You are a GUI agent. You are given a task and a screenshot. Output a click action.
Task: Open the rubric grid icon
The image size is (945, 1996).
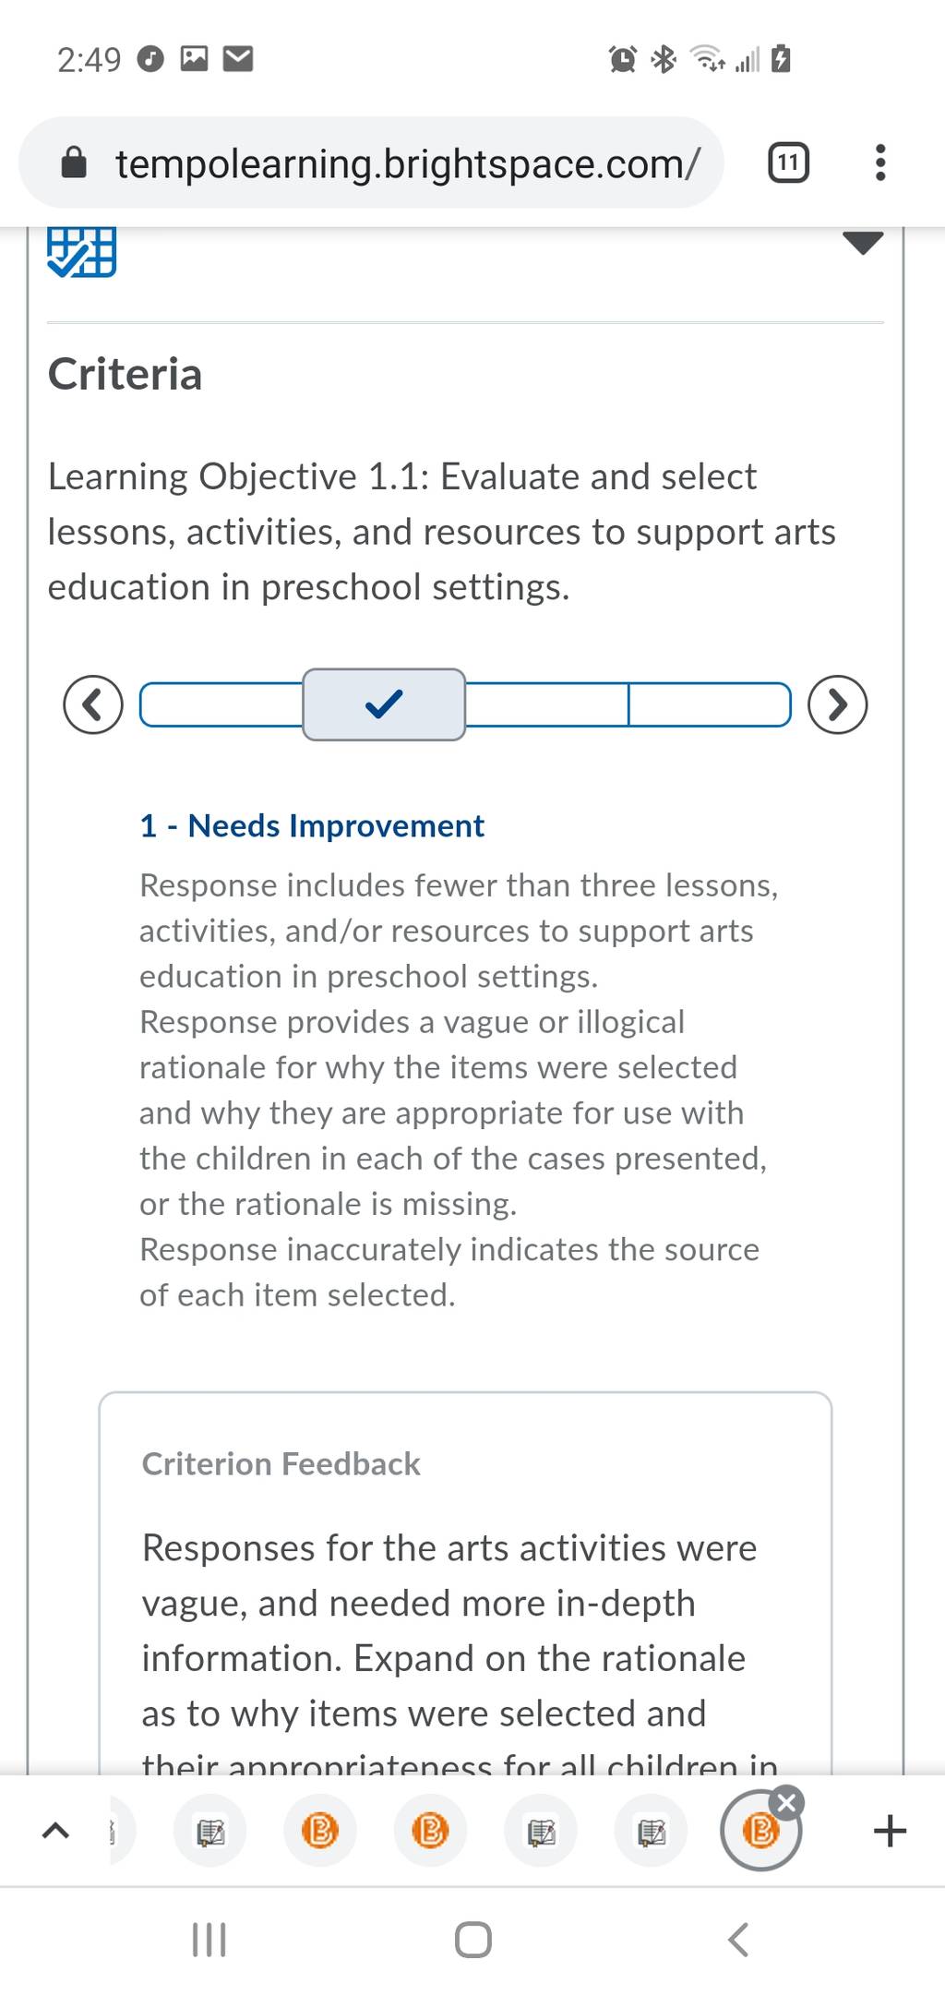[x=82, y=251]
